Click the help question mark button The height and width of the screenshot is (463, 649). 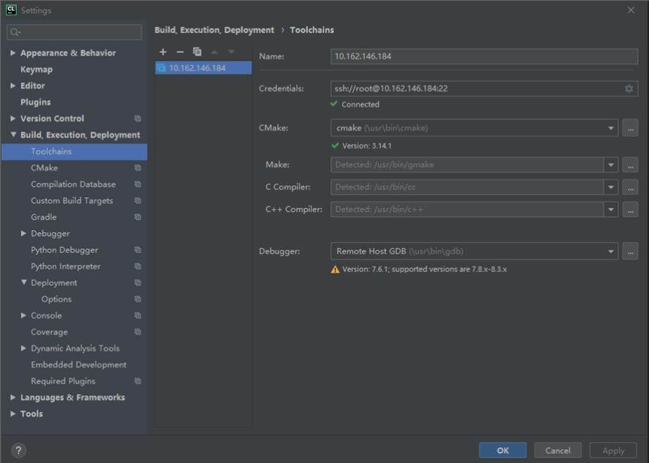pyautogui.click(x=19, y=451)
